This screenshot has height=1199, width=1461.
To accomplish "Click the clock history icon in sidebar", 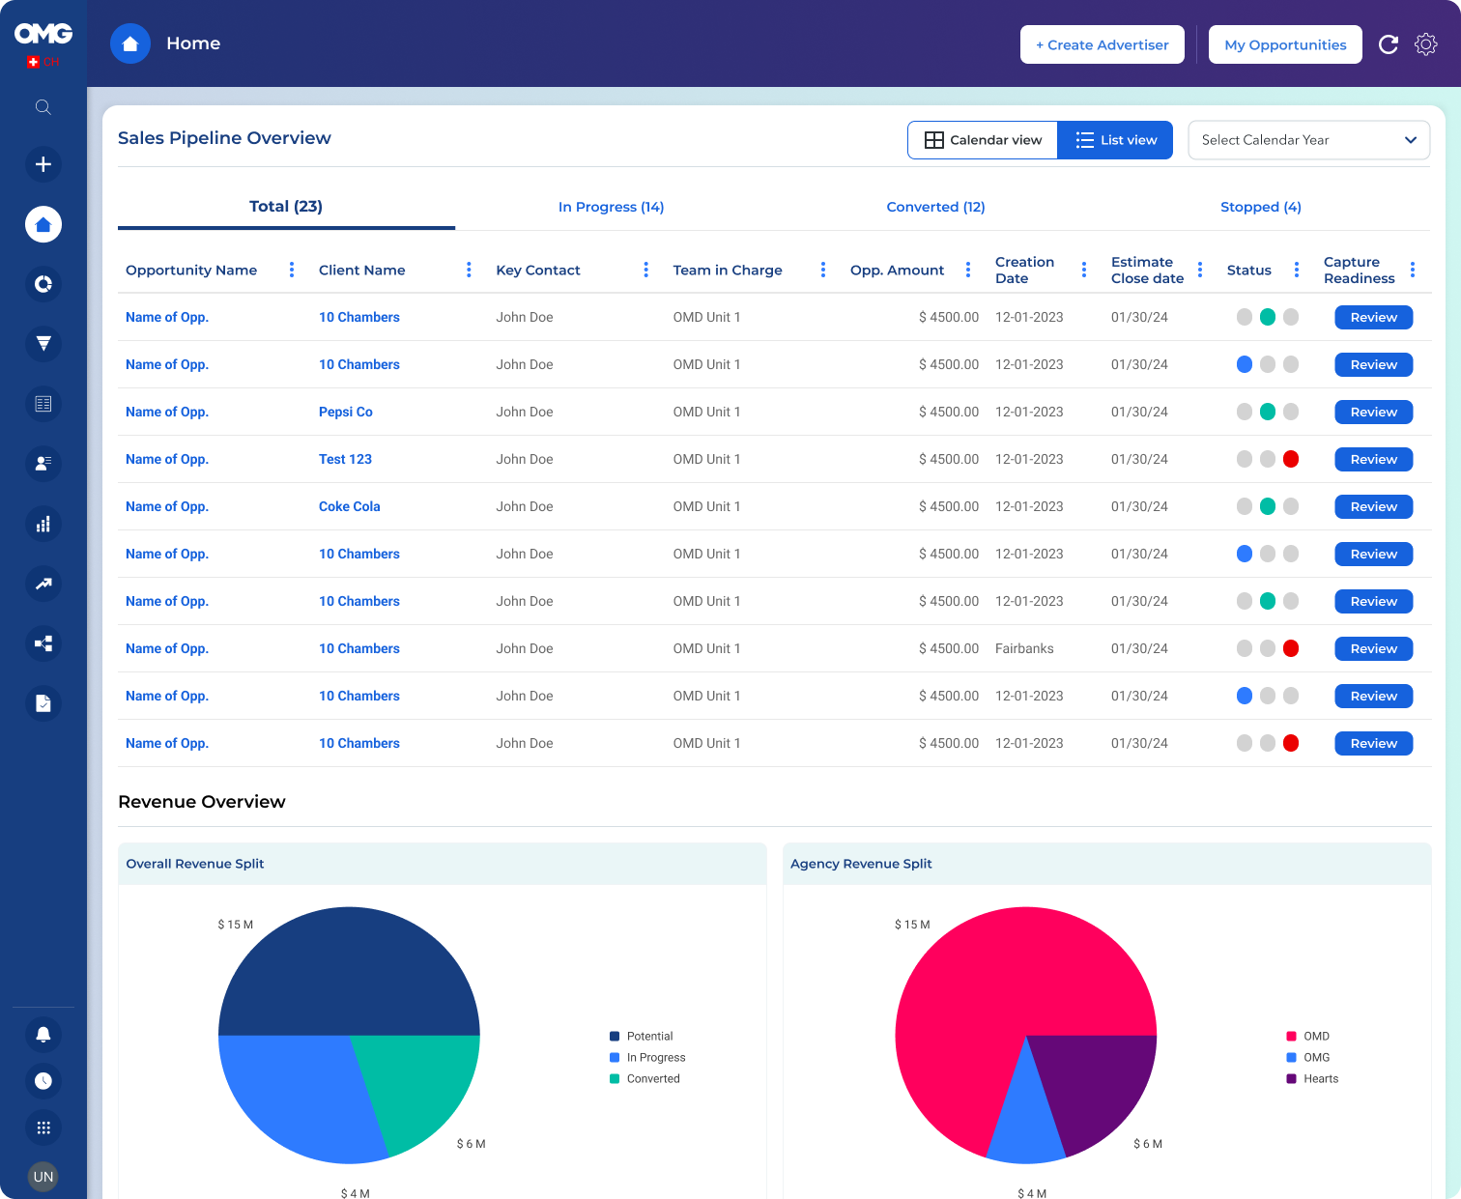I will point(43,1081).
